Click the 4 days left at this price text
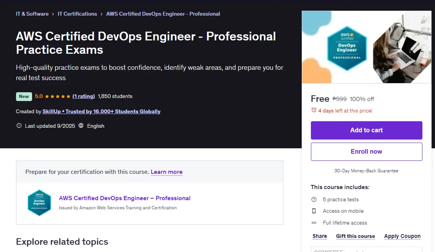 345,111
